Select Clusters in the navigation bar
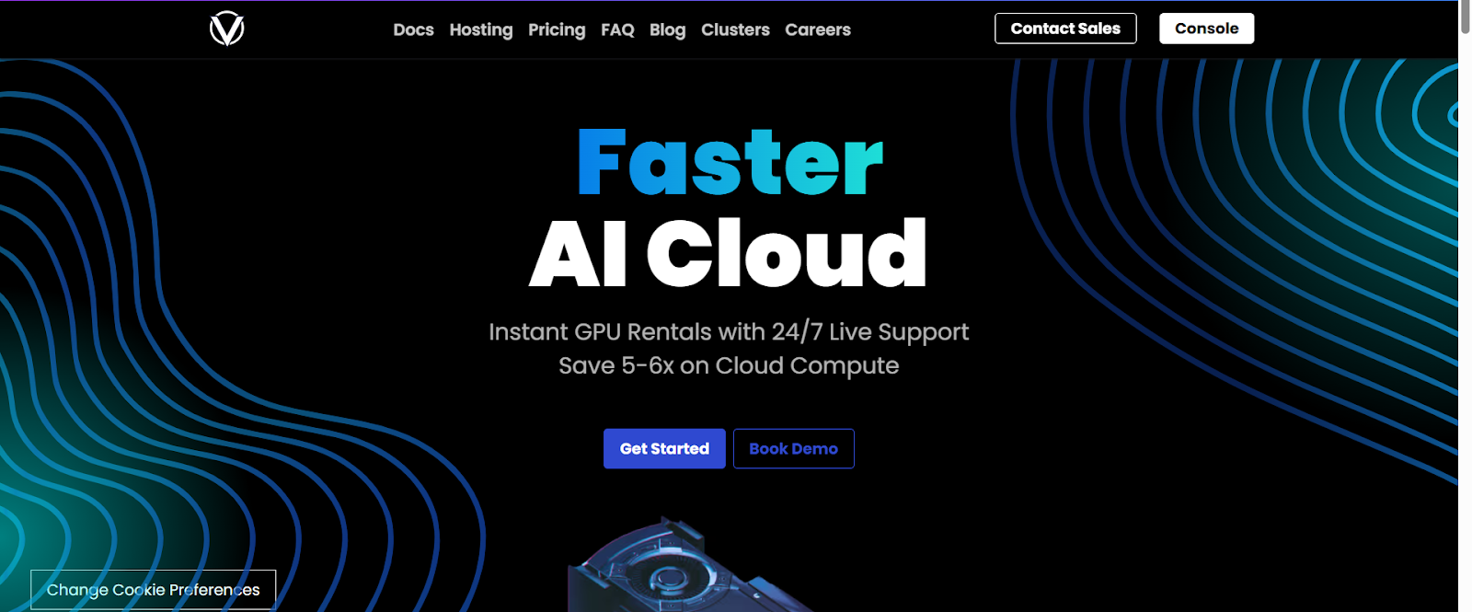 [735, 29]
